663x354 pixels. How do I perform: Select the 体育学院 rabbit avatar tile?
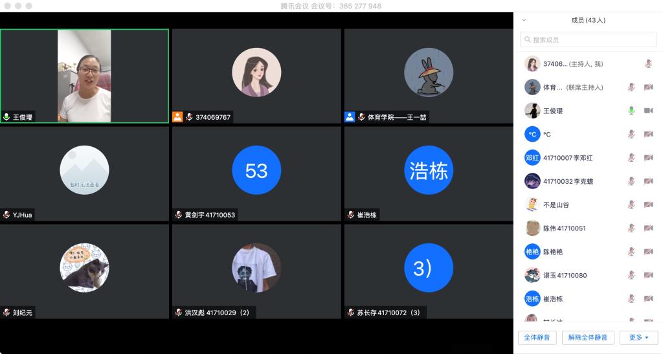(429, 72)
